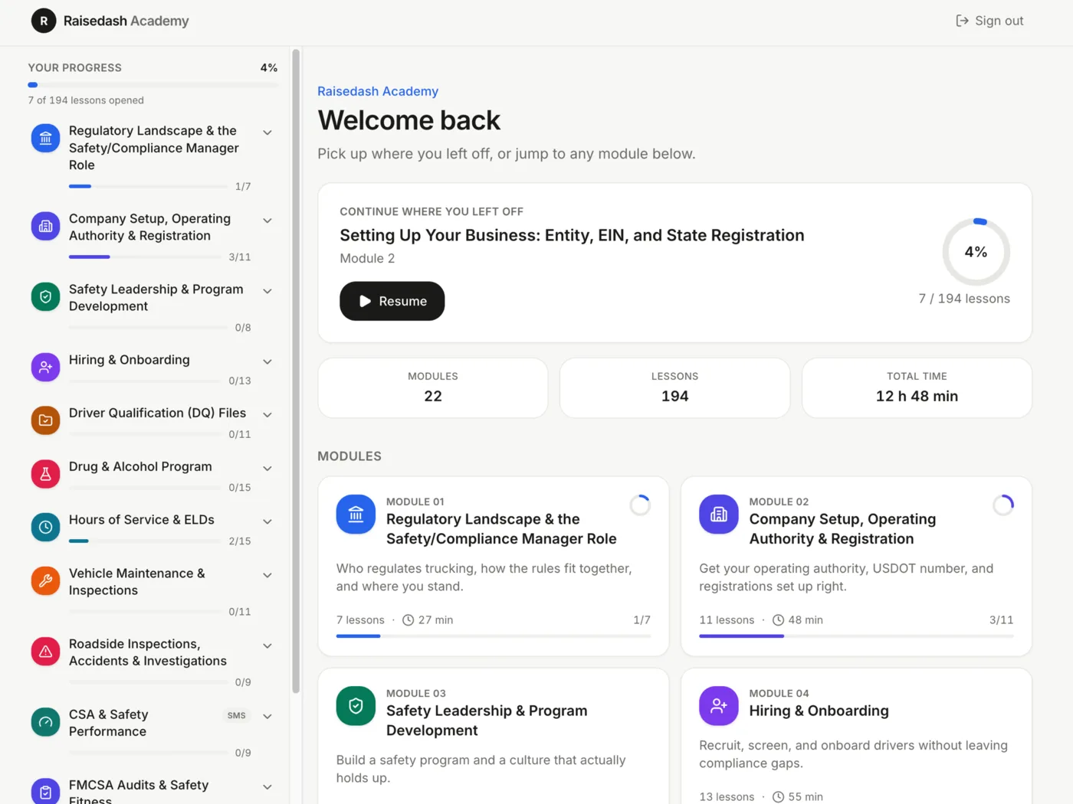The image size is (1073, 804).
Task: Expand the Hours of Service & ELDs chevron
Action: (x=267, y=521)
